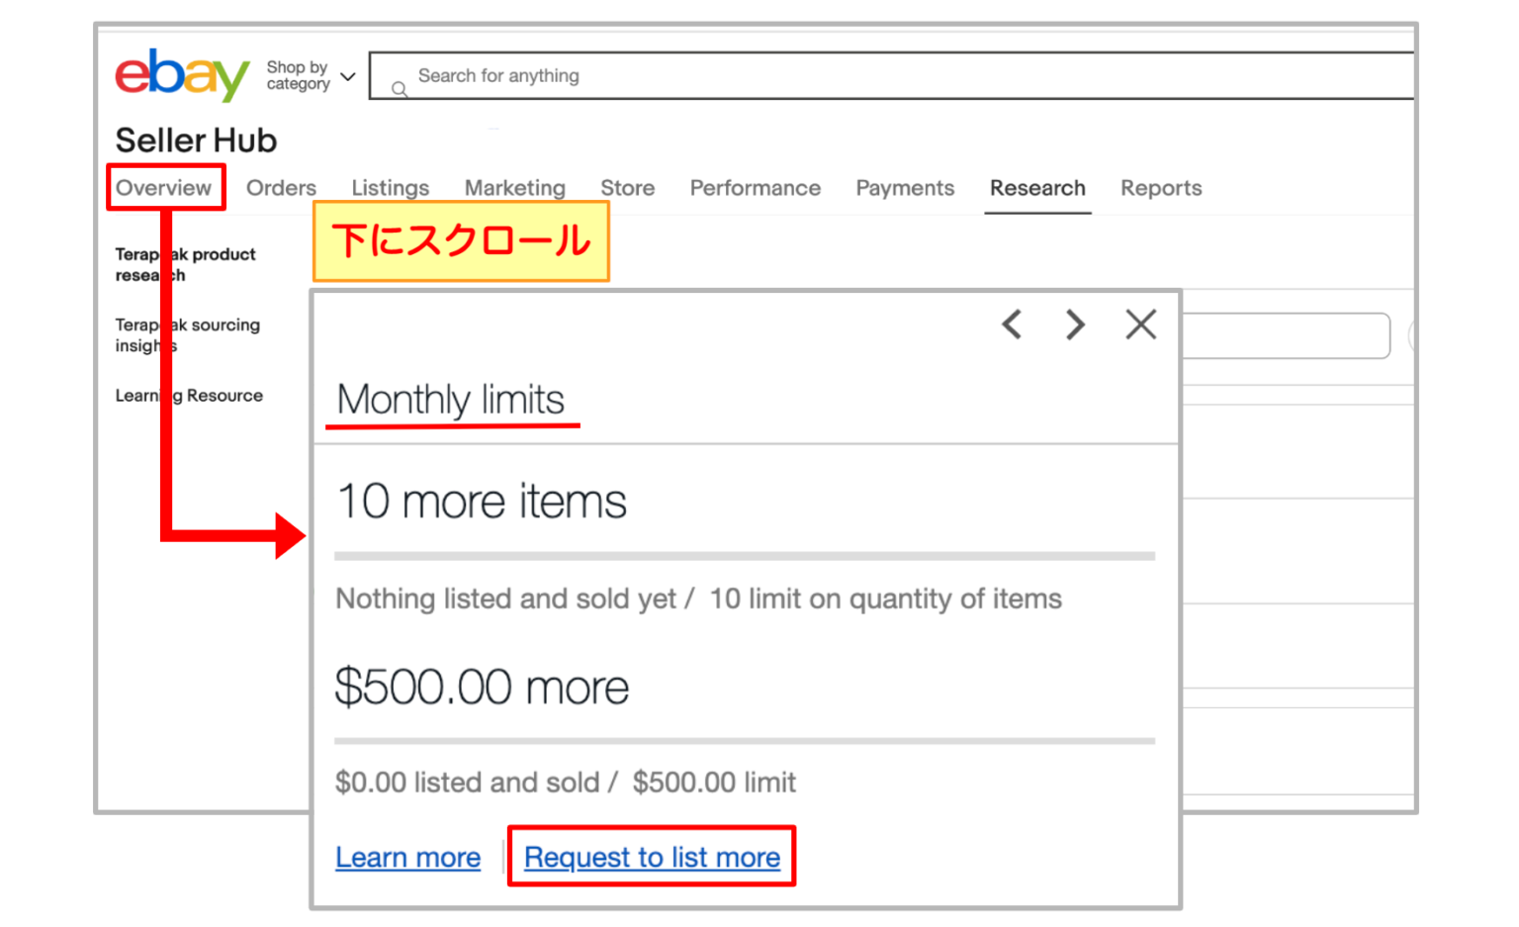Image resolution: width=1519 pixels, height=927 pixels.
Task: Open the next panel using the forward chevron
Action: point(1074,324)
